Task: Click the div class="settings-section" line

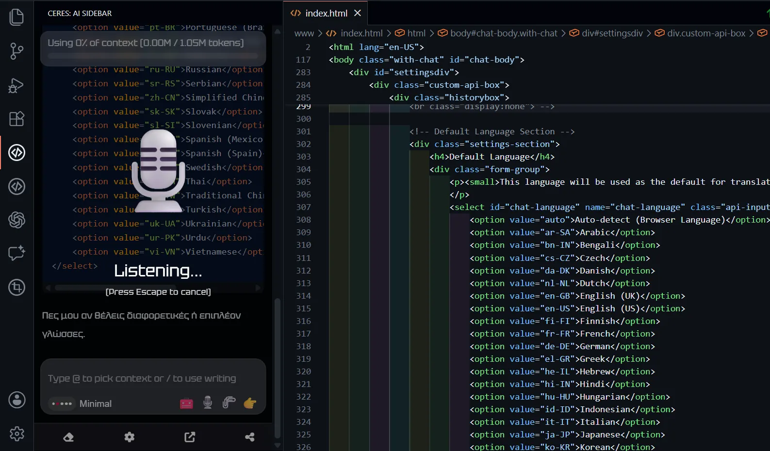Action: (485, 144)
